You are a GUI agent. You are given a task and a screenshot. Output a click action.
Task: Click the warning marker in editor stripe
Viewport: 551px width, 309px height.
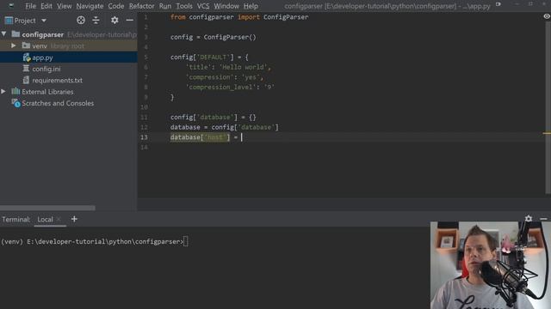547,133
